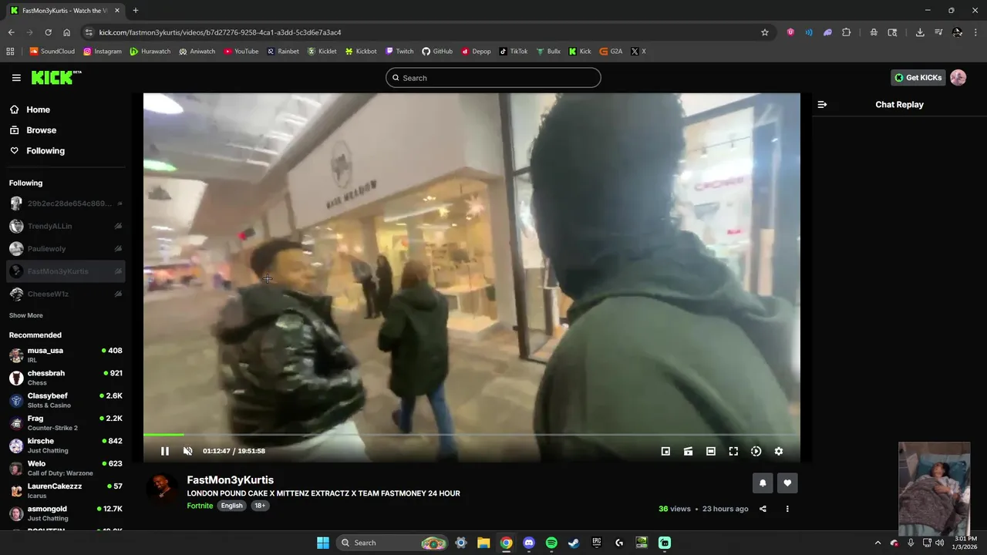
Task: Open Kickbot bookmark
Action: point(361,52)
